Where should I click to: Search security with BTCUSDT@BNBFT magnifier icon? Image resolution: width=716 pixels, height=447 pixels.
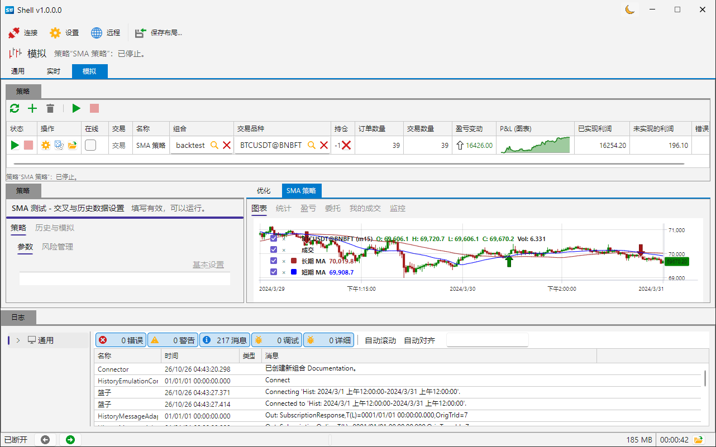pos(312,145)
